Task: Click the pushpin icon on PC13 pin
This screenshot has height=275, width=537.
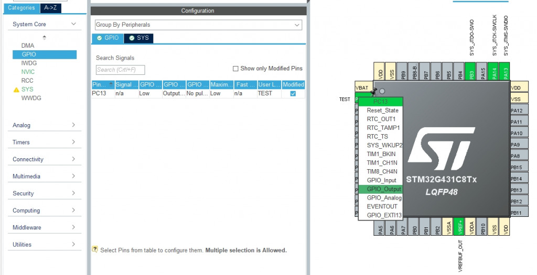Action: click(x=373, y=91)
